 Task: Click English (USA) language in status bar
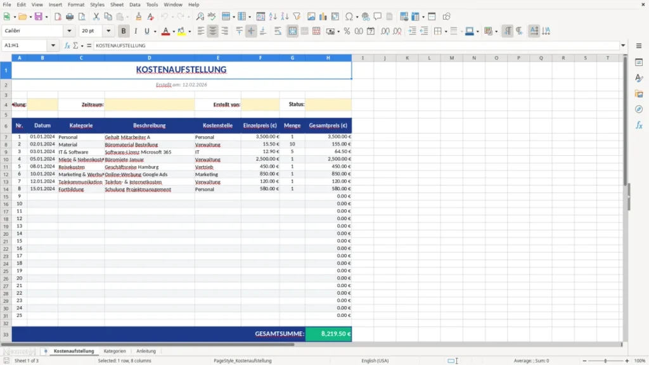tap(375, 361)
